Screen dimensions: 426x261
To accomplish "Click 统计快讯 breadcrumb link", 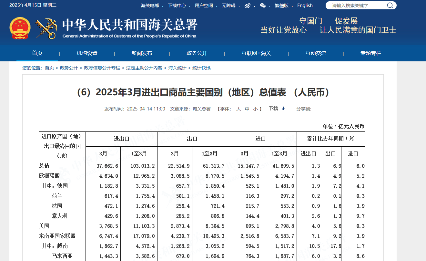I will (201, 68).
